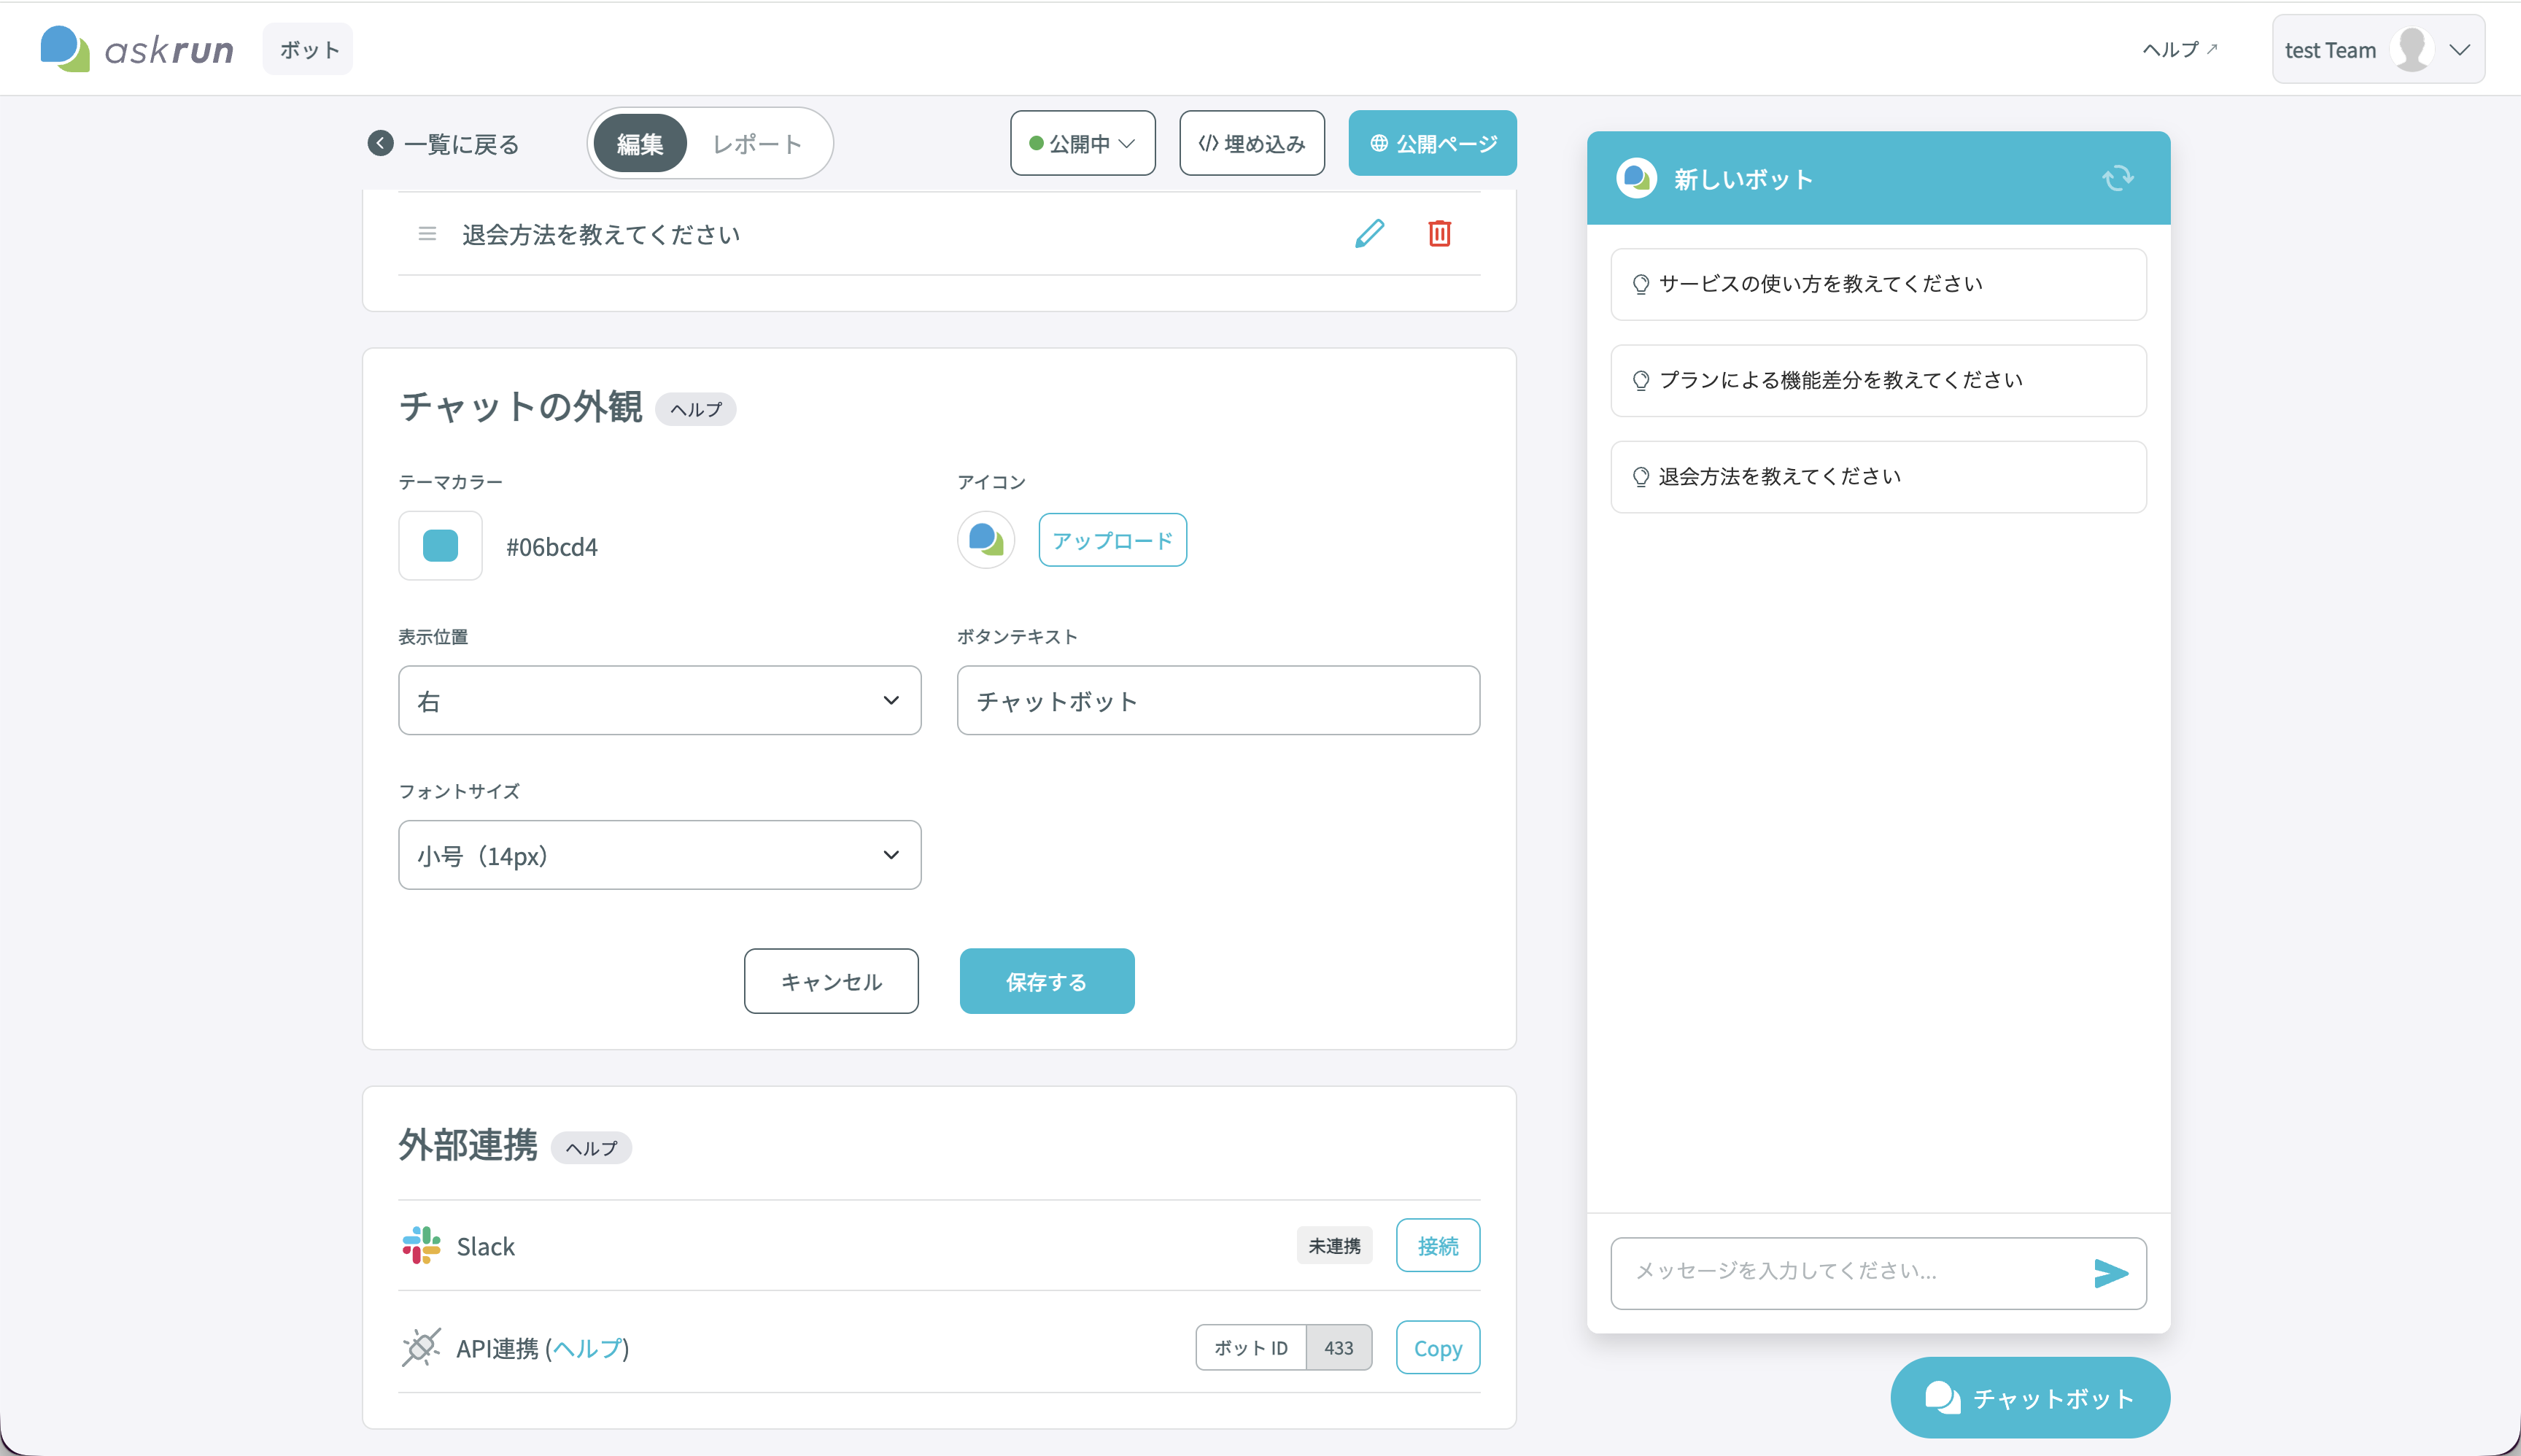Select suggestion サービスの使い方を教えてください

[1878, 284]
